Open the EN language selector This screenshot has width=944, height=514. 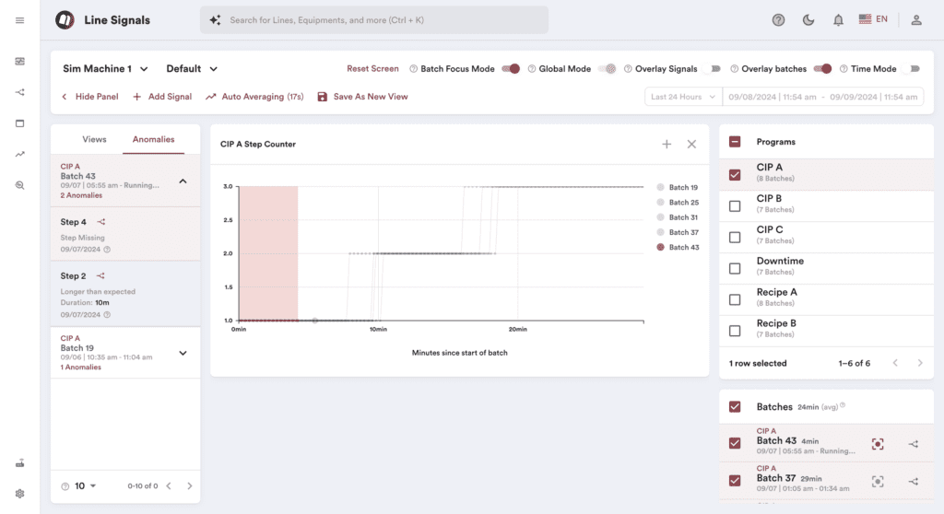click(873, 19)
